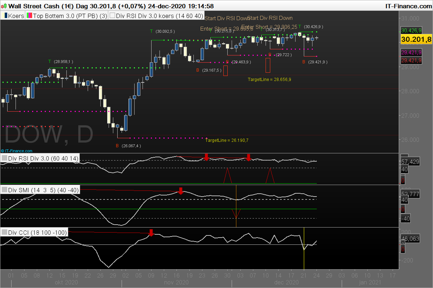Open the Koers price settings label
This screenshot has width=433, height=288.
point(16,16)
